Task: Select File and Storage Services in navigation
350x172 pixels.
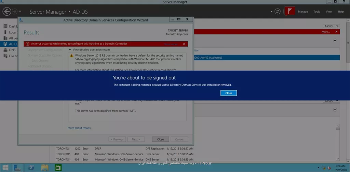Action: (13, 56)
